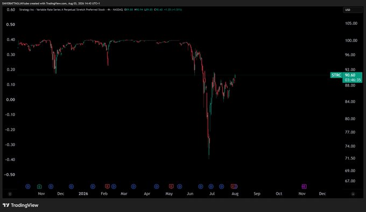
Task: Click the 71.50 price scale label
Action: (350, 158)
